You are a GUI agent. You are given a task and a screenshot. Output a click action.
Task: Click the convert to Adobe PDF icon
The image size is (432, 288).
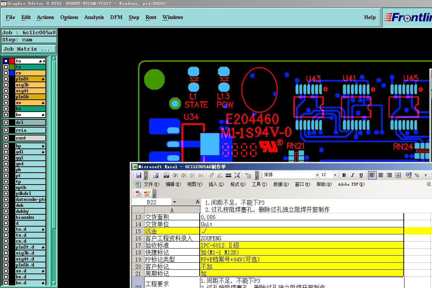click(139, 193)
